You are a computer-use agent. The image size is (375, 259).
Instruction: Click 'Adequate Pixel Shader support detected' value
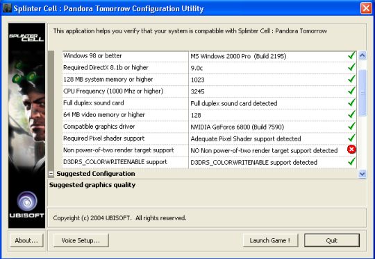(246, 139)
